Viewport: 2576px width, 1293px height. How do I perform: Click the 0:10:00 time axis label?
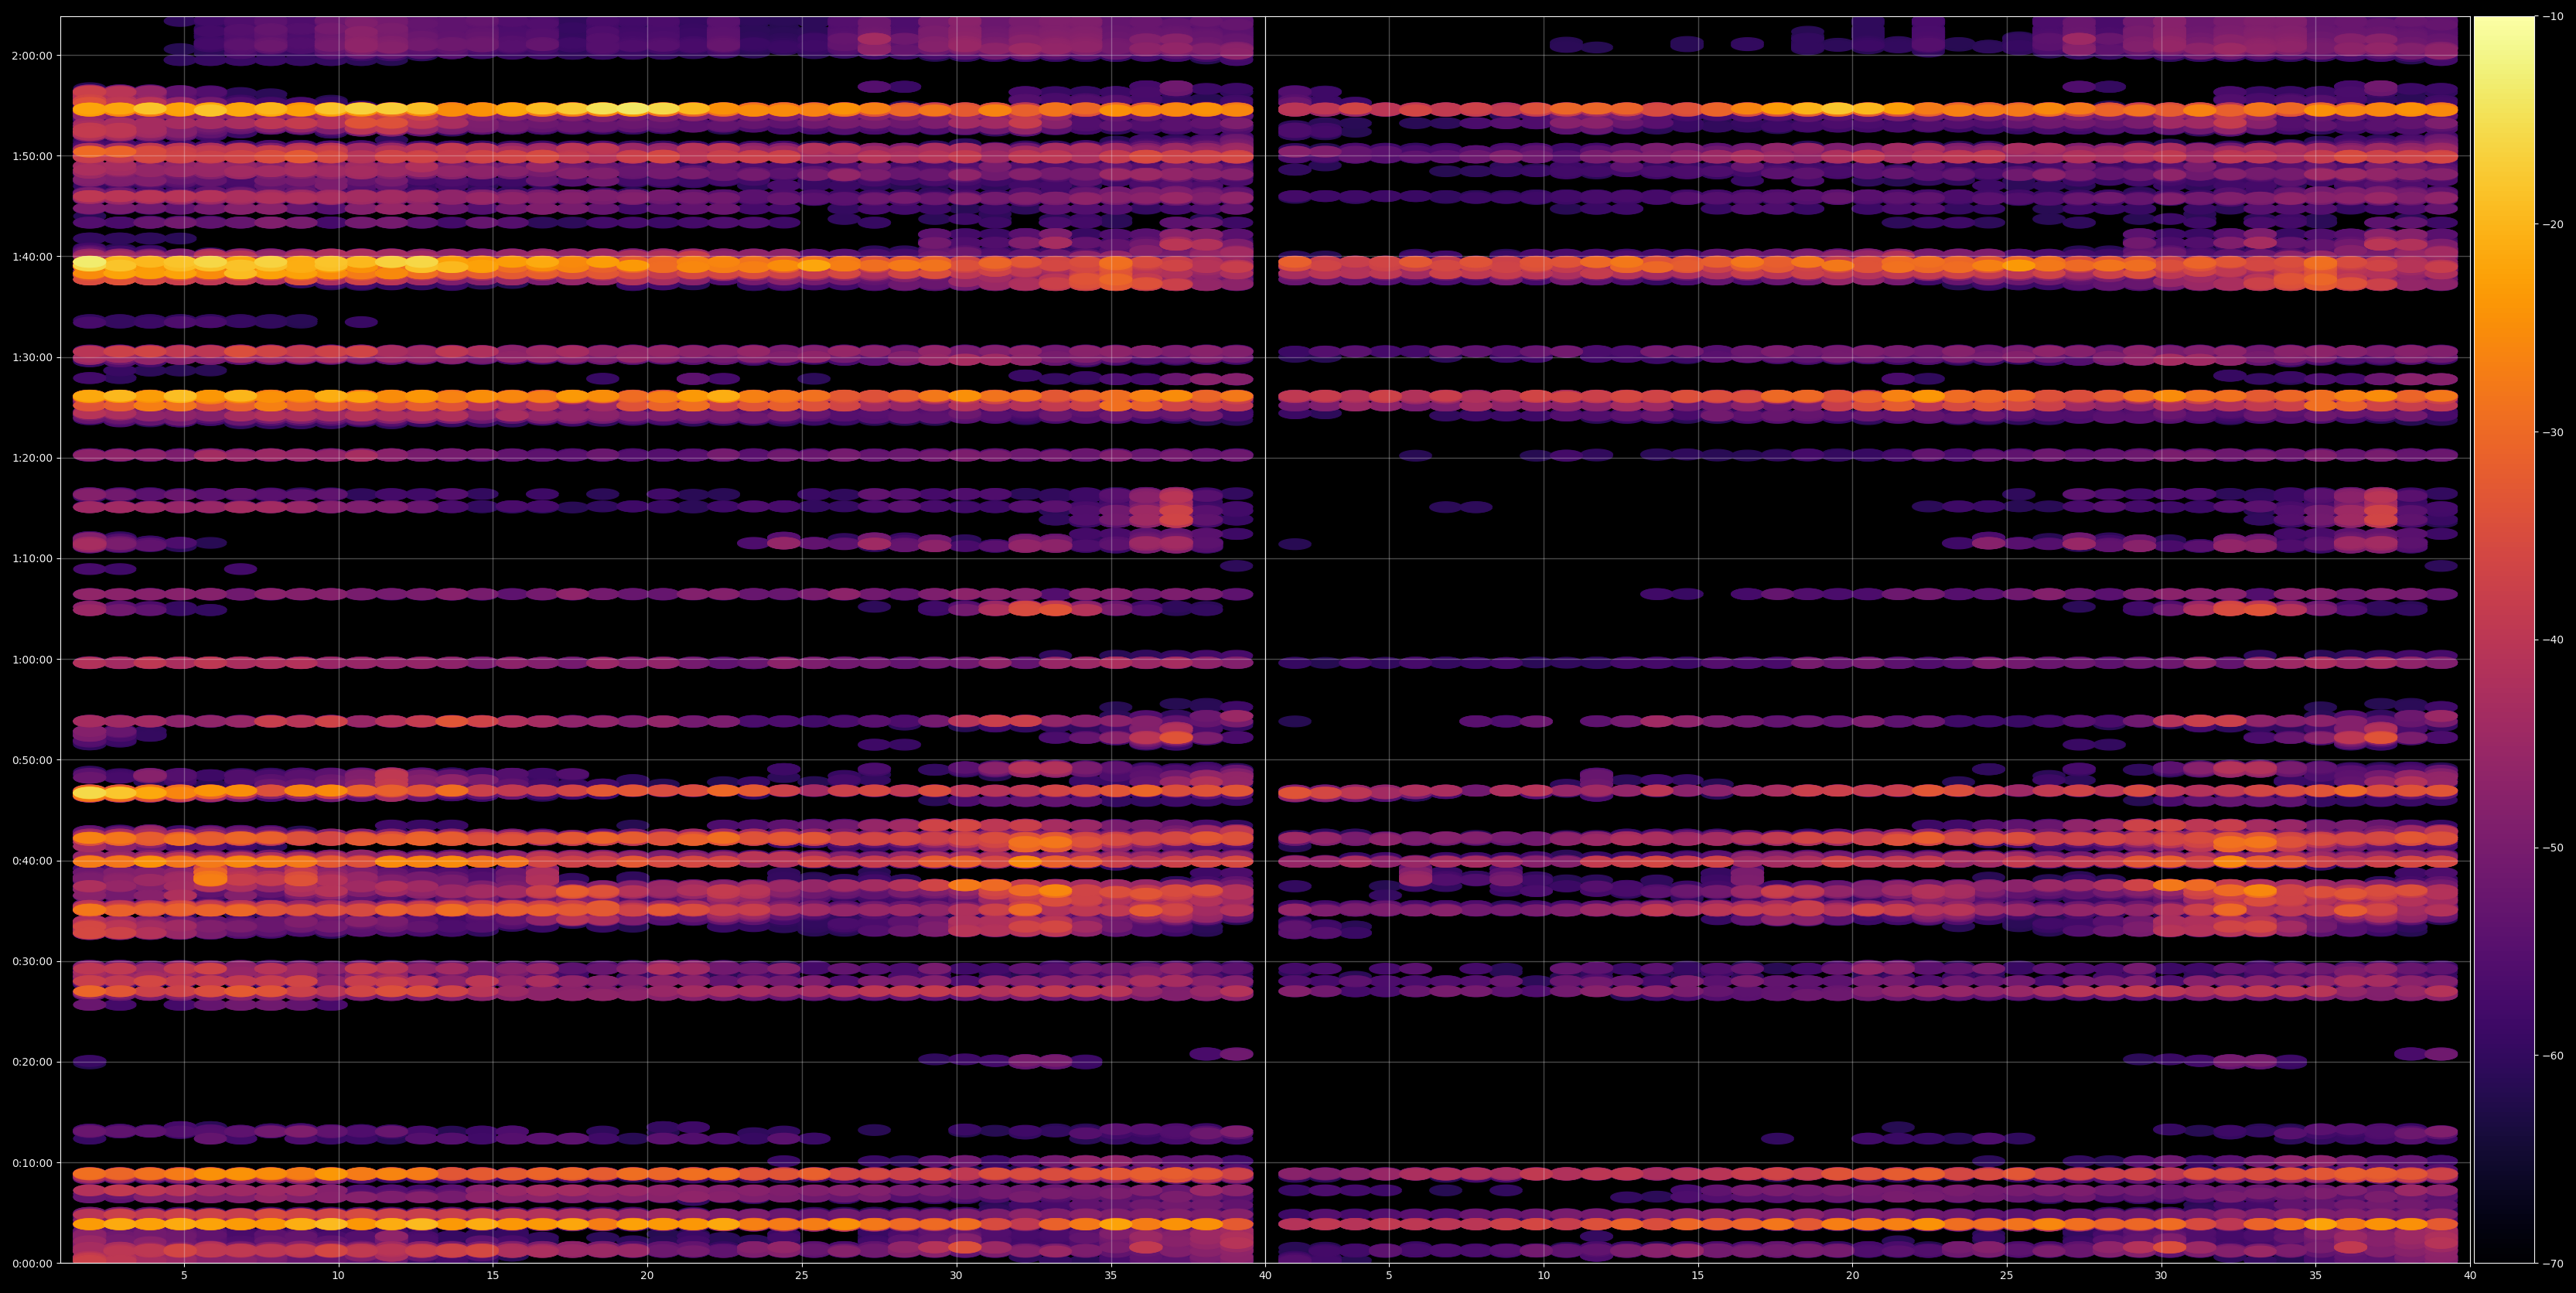click(32, 1163)
